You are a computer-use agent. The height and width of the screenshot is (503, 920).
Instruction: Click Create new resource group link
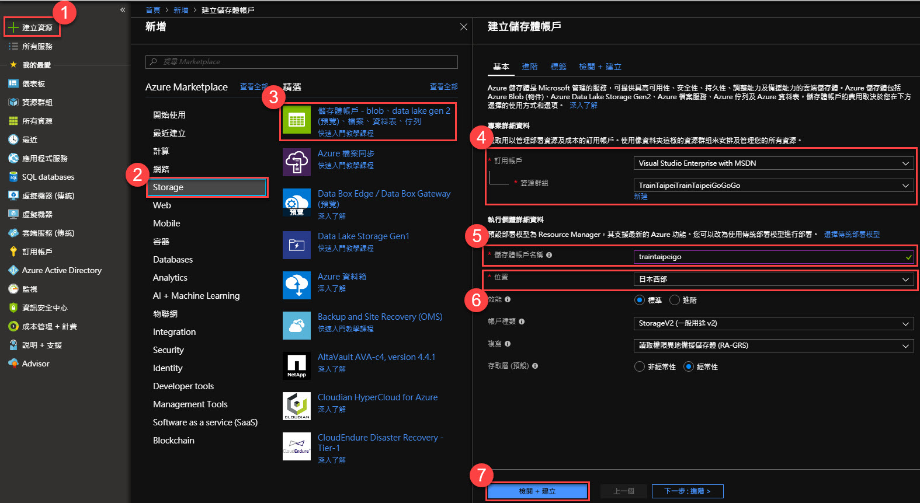pyautogui.click(x=641, y=197)
